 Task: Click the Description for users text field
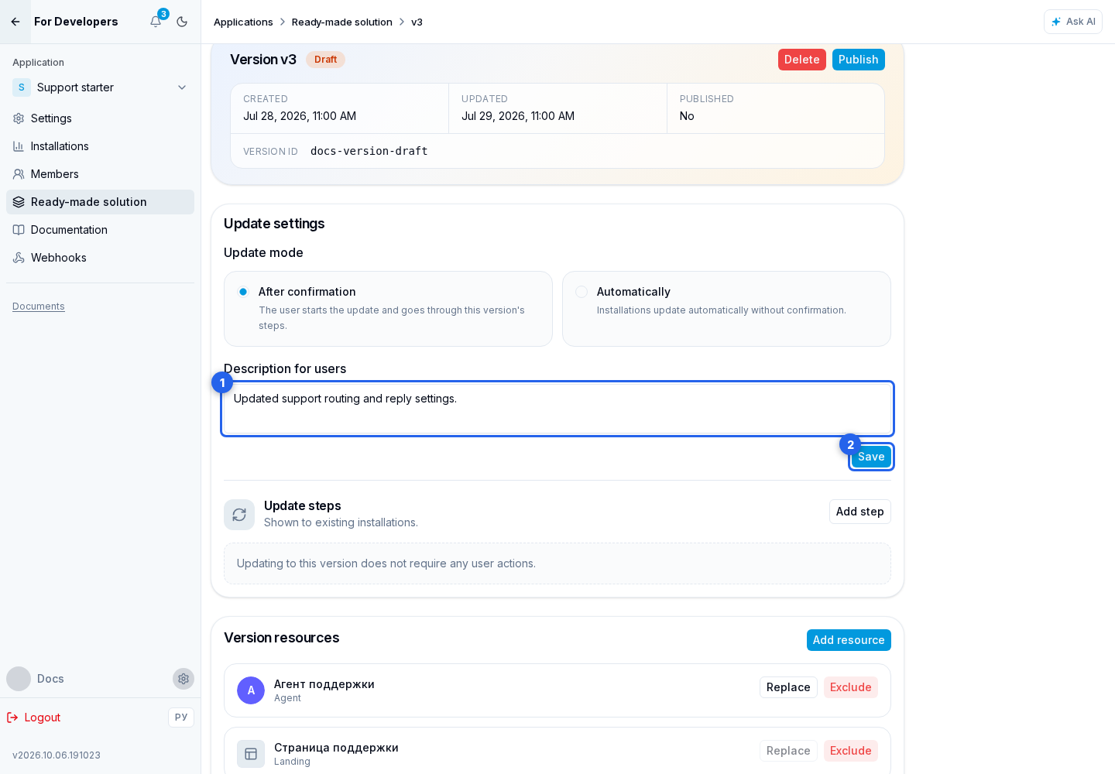557,409
